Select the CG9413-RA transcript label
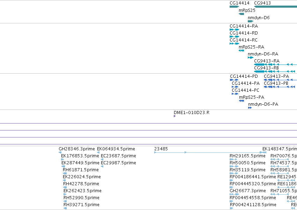Viewport: 297px width, 210px height. (267, 61)
